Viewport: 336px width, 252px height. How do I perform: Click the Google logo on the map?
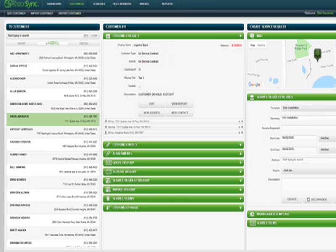pyautogui.click(x=254, y=84)
